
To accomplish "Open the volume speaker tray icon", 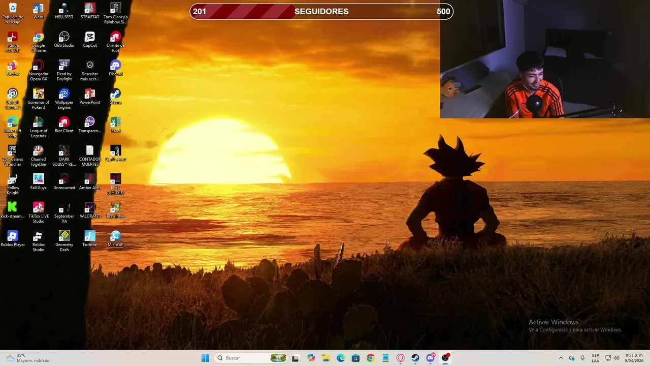I will [x=617, y=358].
